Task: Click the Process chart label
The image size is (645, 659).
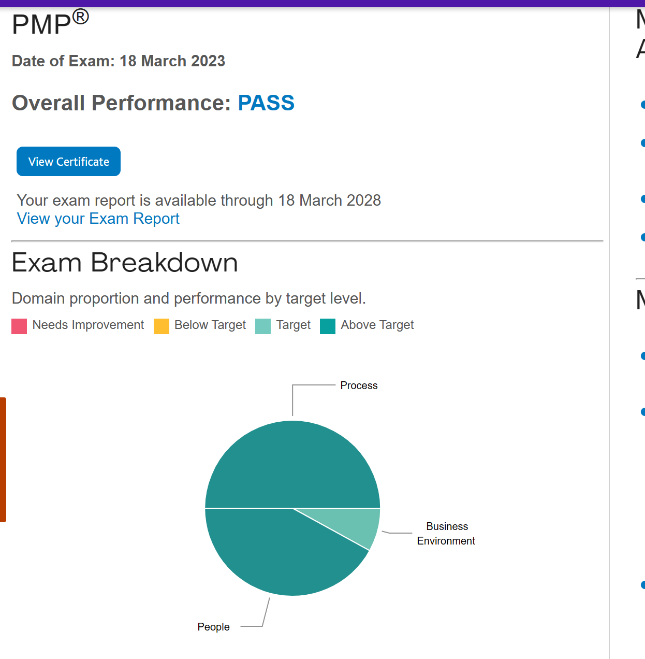Action: 359,385
